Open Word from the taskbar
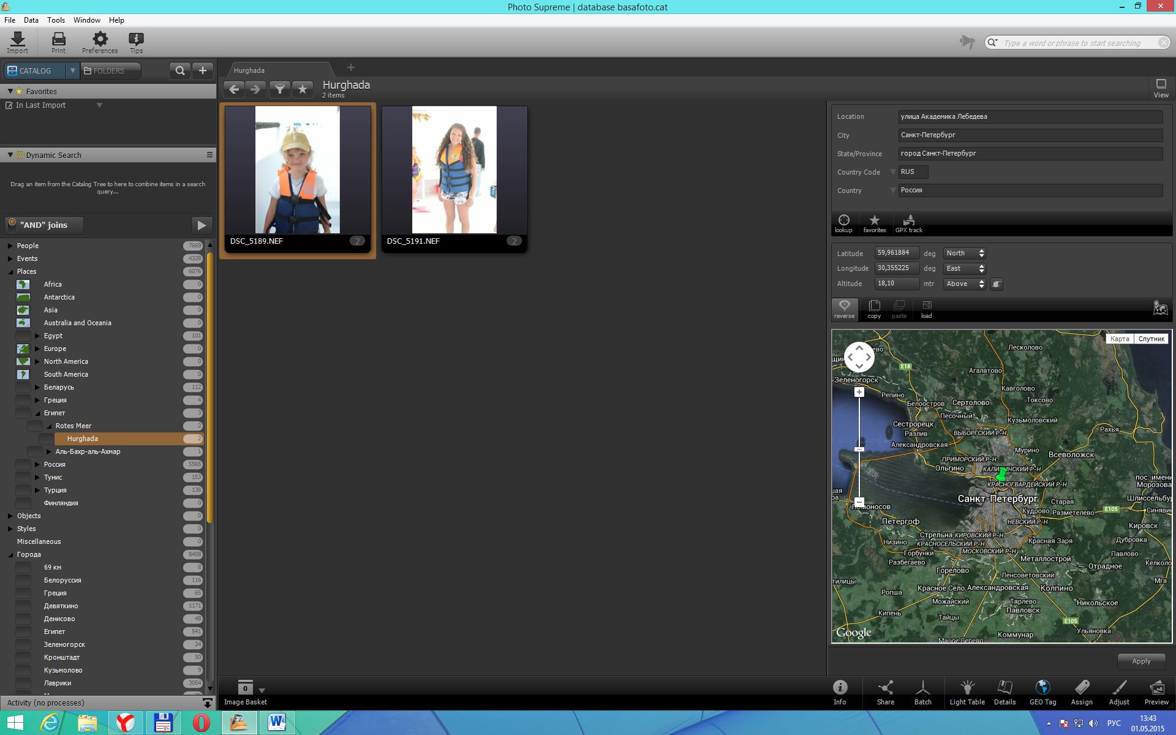Screen dimensions: 1176x735 pyautogui.click(x=277, y=723)
